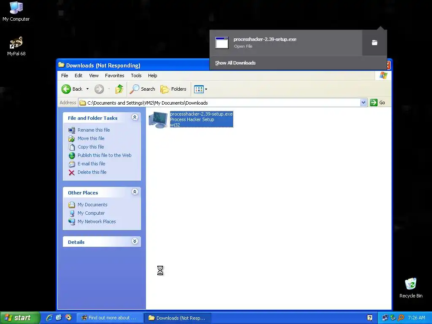Open the Help menu
The image size is (432, 324).
click(x=152, y=76)
